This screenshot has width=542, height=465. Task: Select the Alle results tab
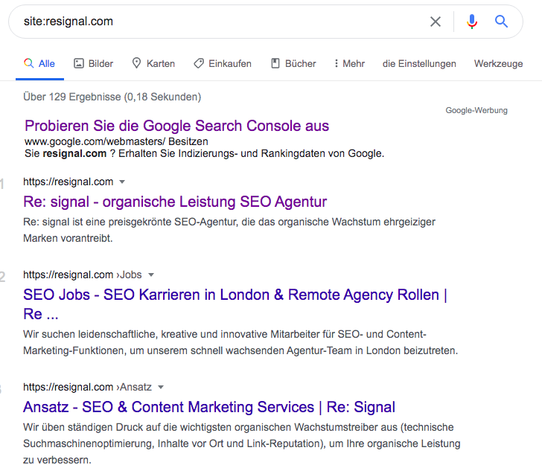[x=39, y=63]
